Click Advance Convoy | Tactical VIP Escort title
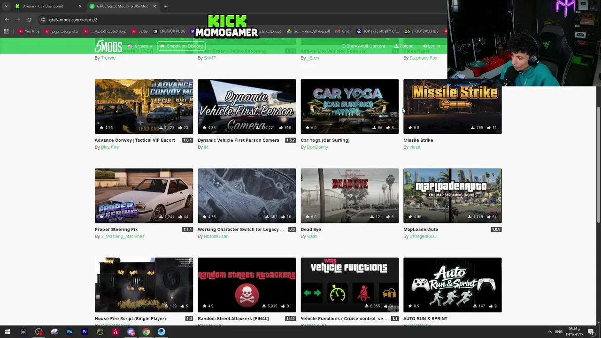The image size is (601, 338). [x=135, y=140]
